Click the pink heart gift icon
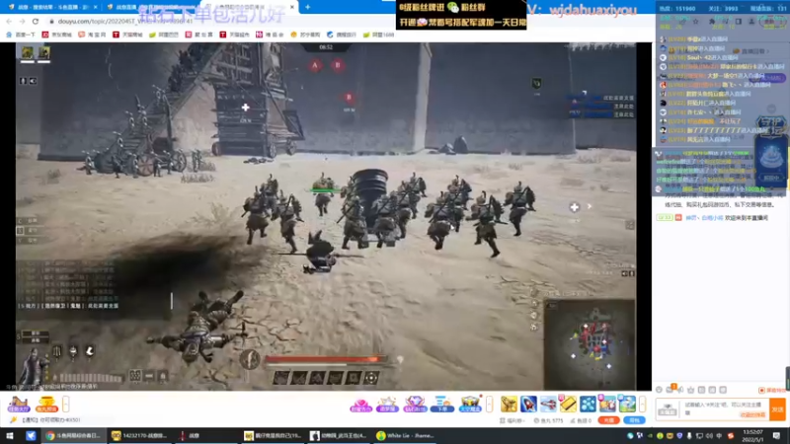 pos(360,404)
